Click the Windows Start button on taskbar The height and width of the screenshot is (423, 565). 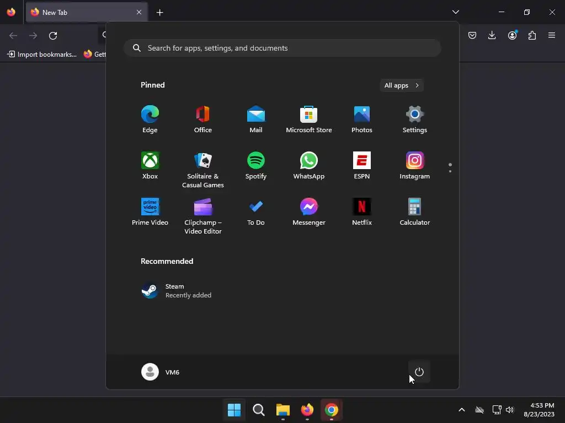tap(234, 410)
